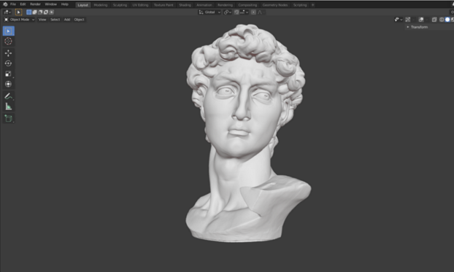Toggle X-ray view mode
This screenshot has width=454, height=272.
pos(434,20)
